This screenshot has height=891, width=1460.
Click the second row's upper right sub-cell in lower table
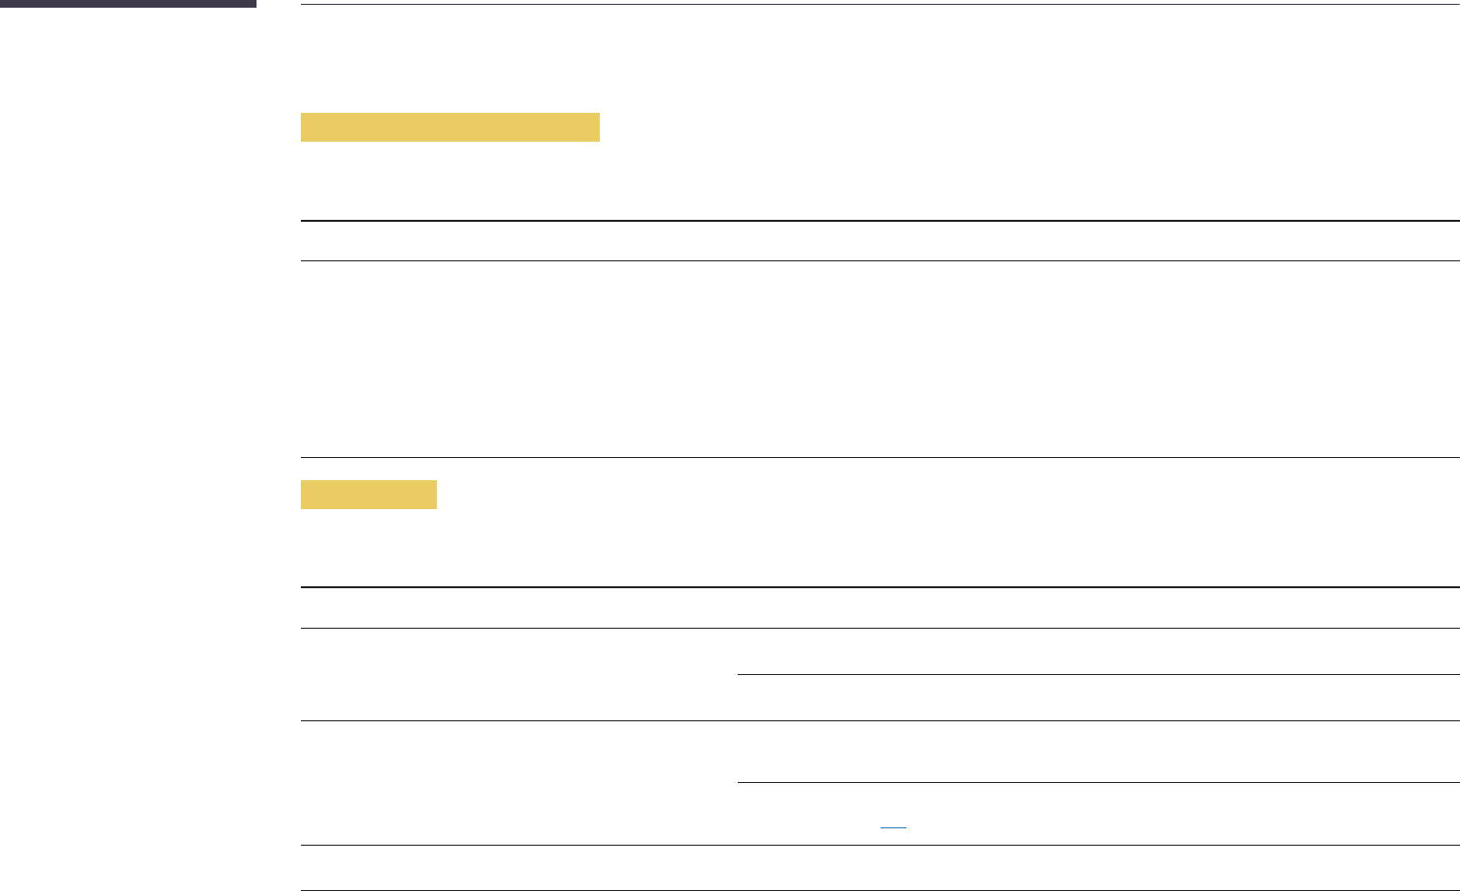point(1097,751)
